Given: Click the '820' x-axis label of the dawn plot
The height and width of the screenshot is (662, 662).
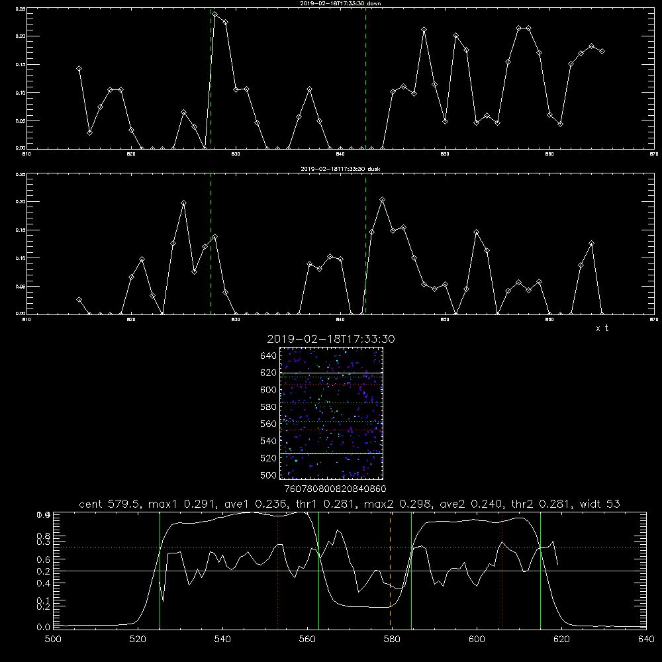Looking at the screenshot, I should tap(131, 154).
